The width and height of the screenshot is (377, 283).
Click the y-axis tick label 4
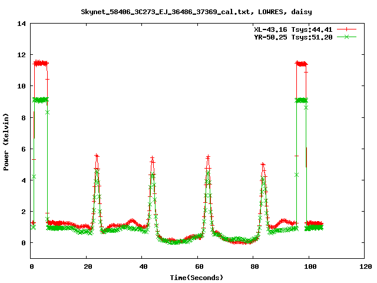click(x=24, y=180)
